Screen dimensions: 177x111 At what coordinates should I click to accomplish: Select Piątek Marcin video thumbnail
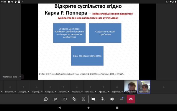pos(130,87)
